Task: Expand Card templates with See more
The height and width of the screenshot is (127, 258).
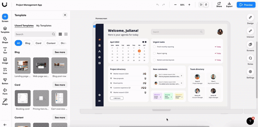Action: click(x=60, y=85)
